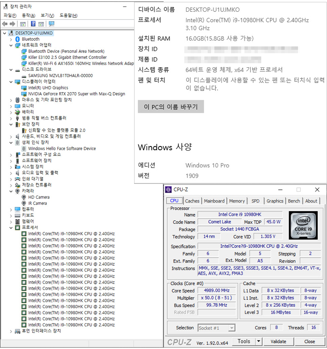Image resolution: width=327 pixels, height=349 pixels.
Task: Click the CPU-Z title bar app icon
Action: coord(169,189)
